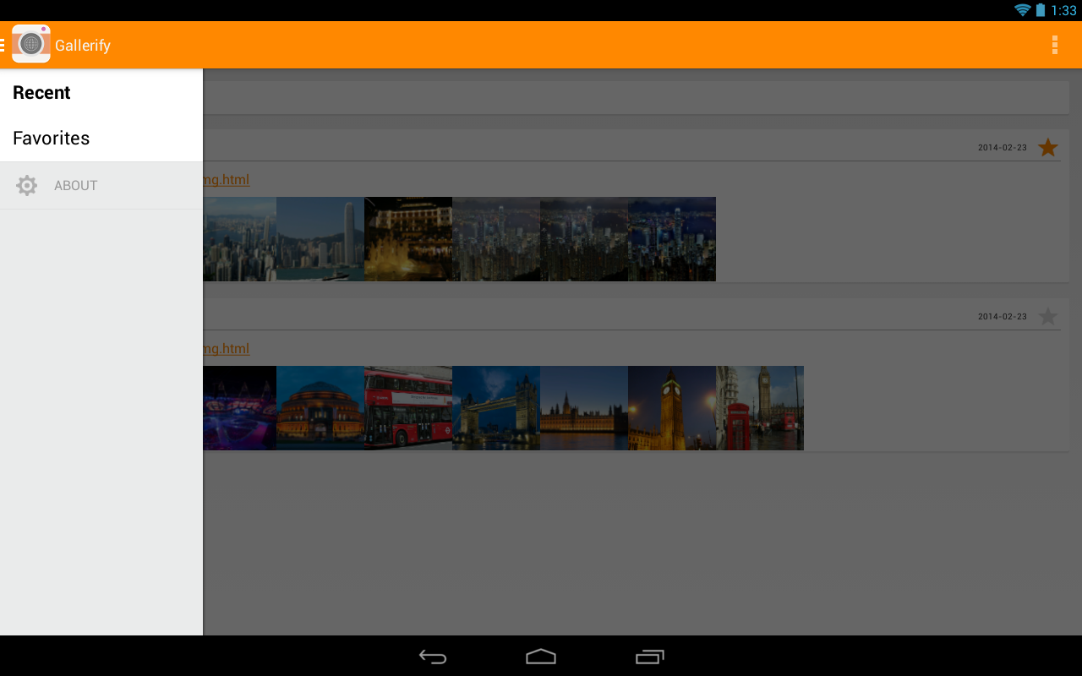The height and width of the screenshot is (676, 1082).
Task: Click the Gallerify title text
Action: (x=83, y=46)
